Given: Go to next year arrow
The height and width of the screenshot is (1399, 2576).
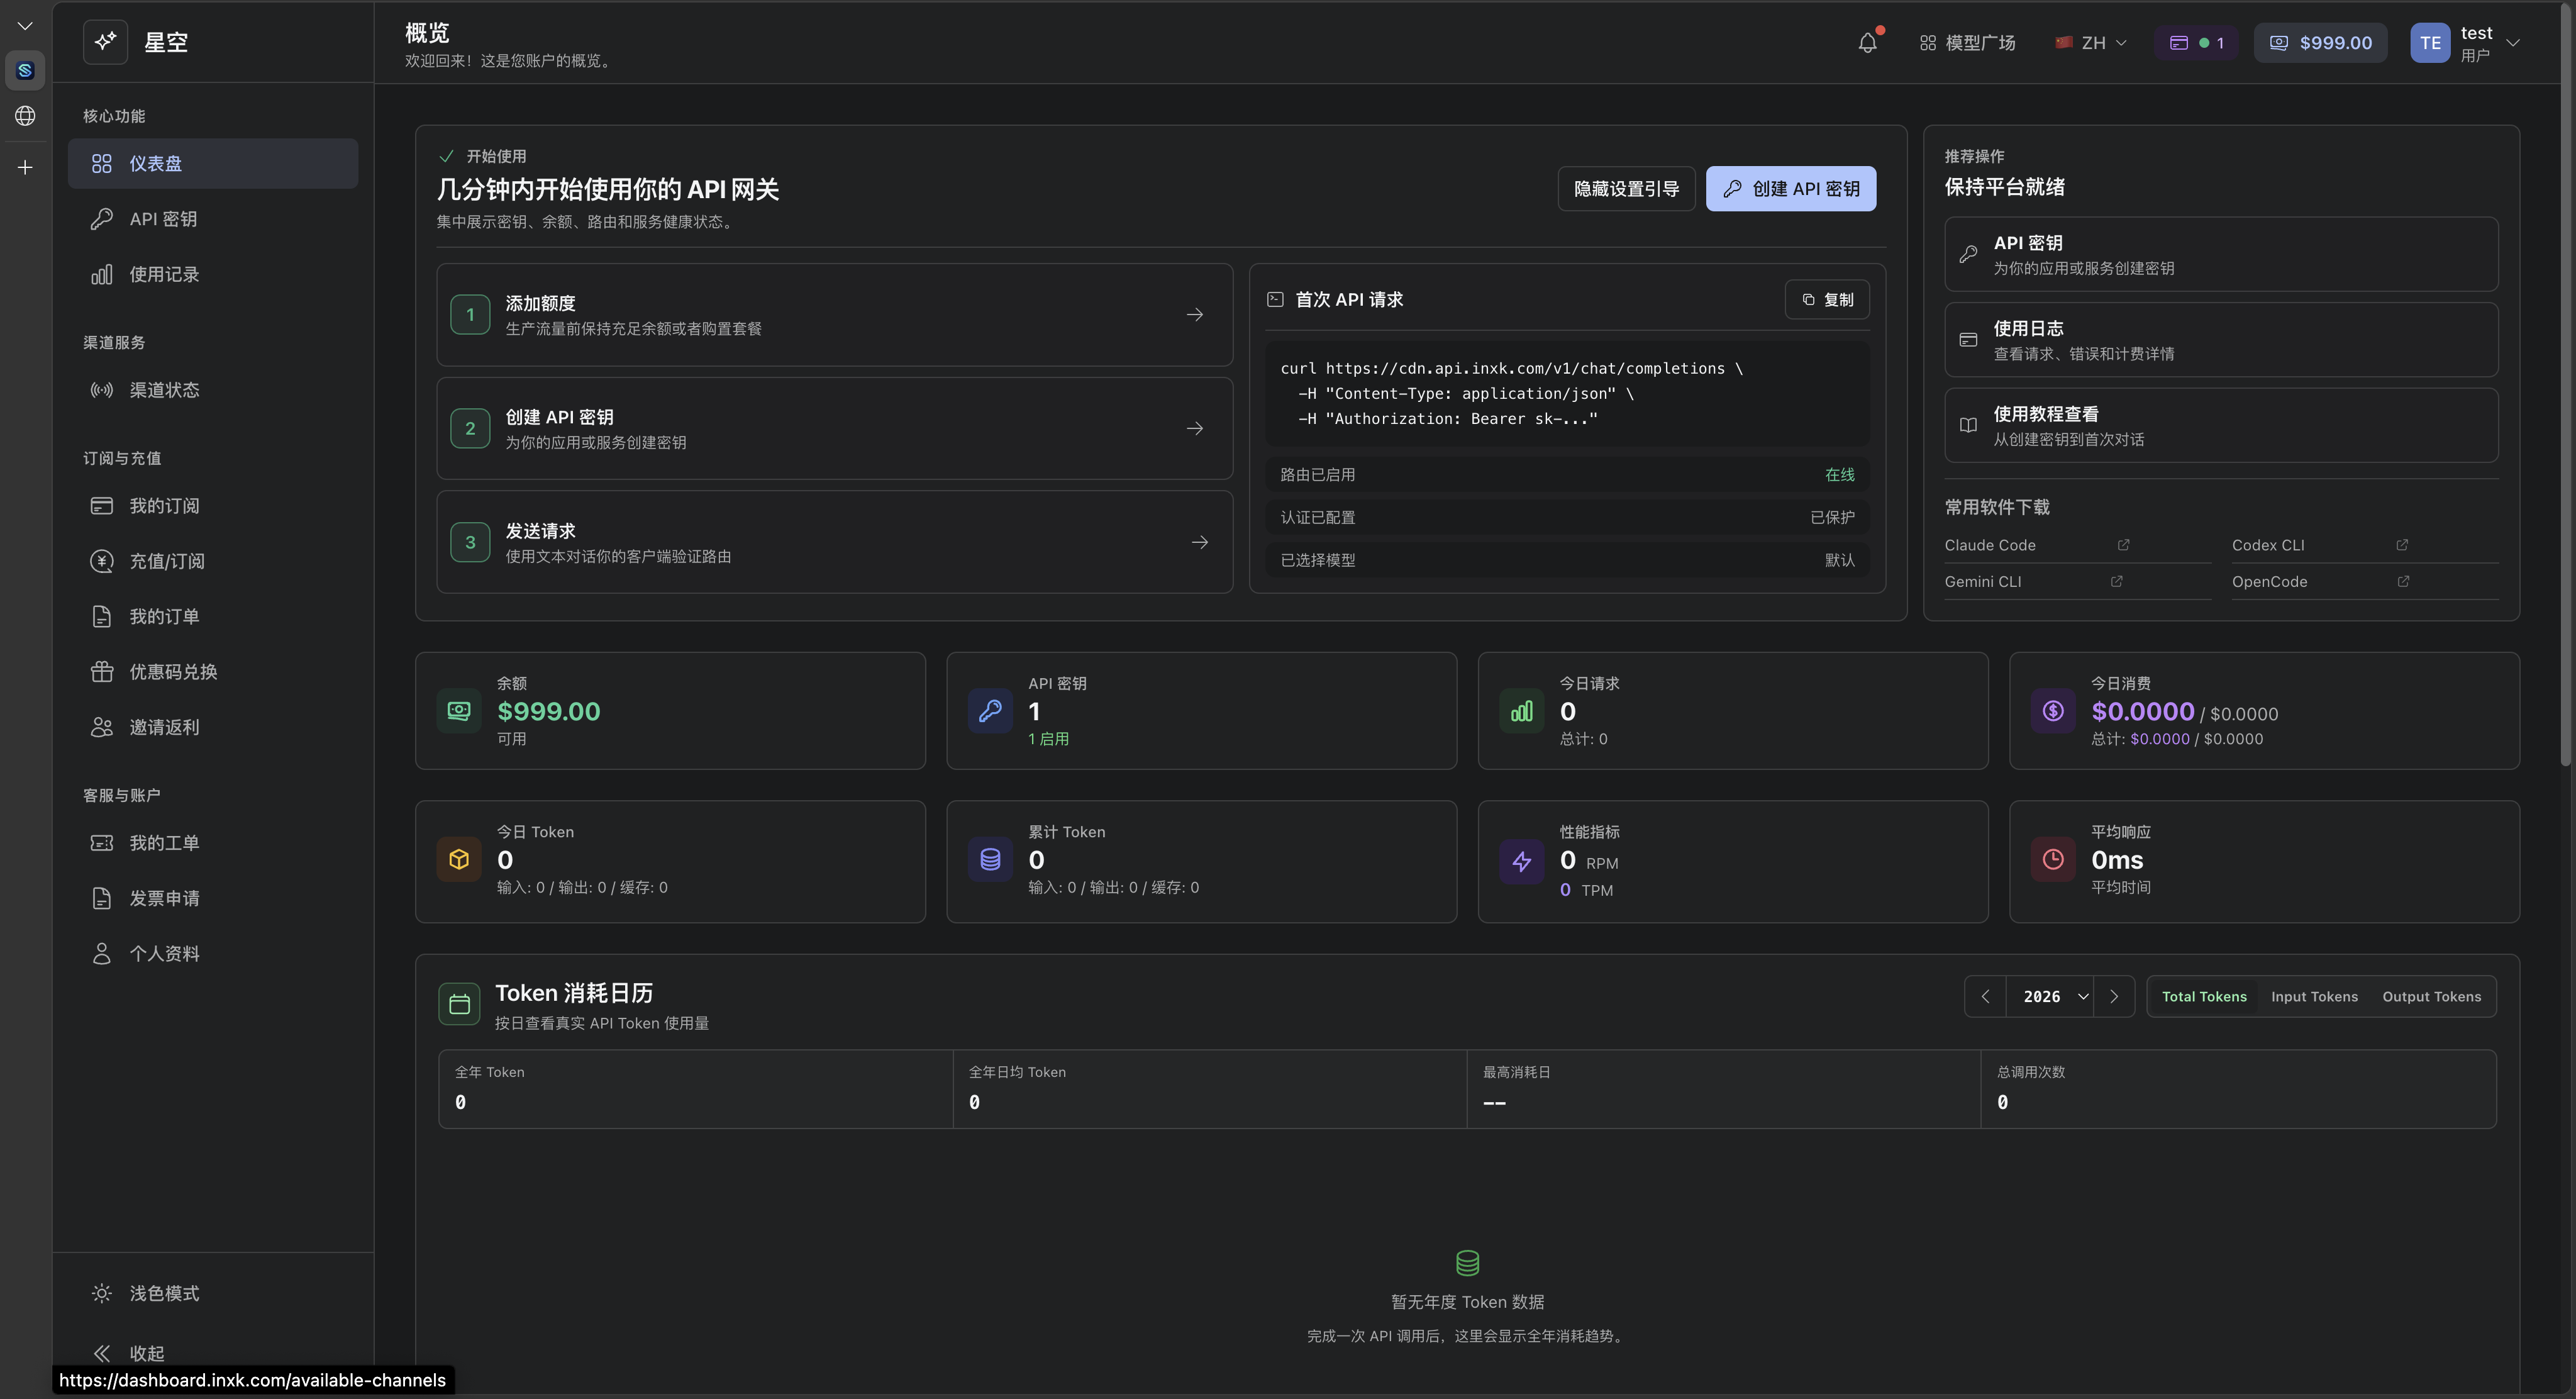Looking at the screenshot, I should point(2114,996).
